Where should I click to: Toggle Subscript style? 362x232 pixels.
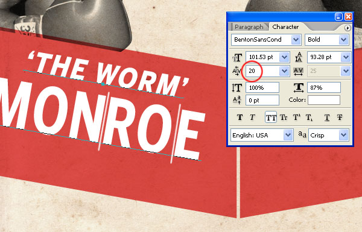[x=309, y=118]
